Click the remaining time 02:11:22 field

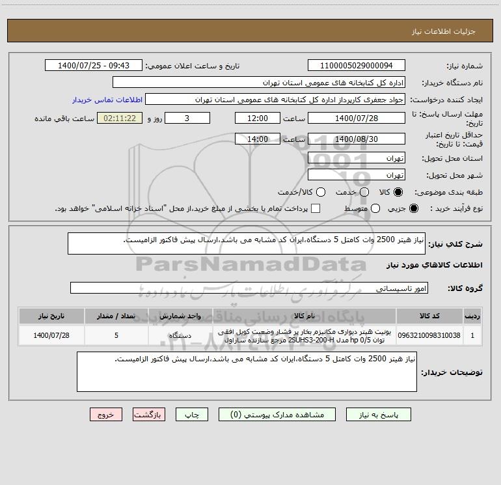pyautogui.click(x=120, y=118)
